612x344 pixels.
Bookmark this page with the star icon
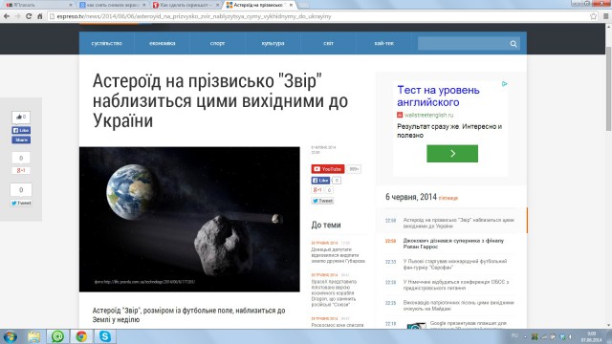click(594, 16)
